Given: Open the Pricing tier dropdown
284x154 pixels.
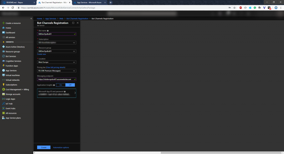Looking at the screenshot, I should (x=57, y=71).
